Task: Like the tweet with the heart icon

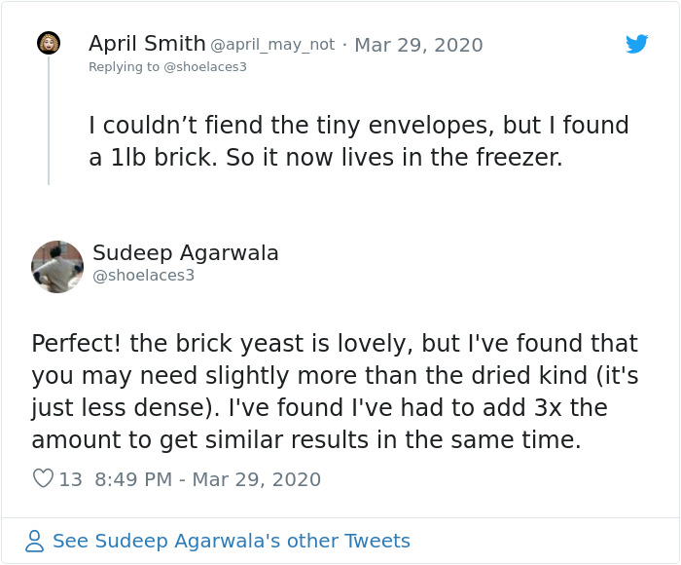Action: click(43, 479)
